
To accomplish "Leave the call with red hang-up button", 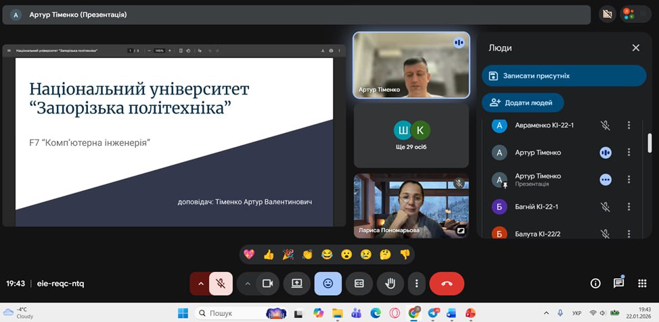I will 447,284.
